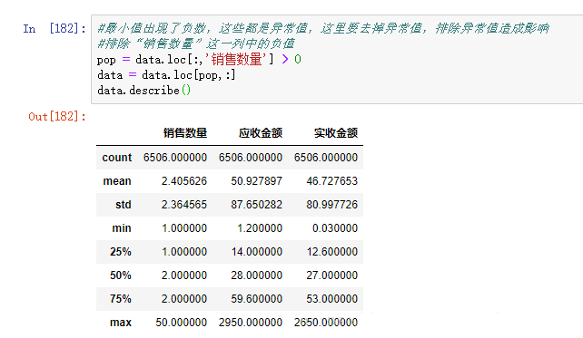Click the Out[182] output prompt label
Image resolution: width=583 pixels, height=338 pixels.
point(57,117)
